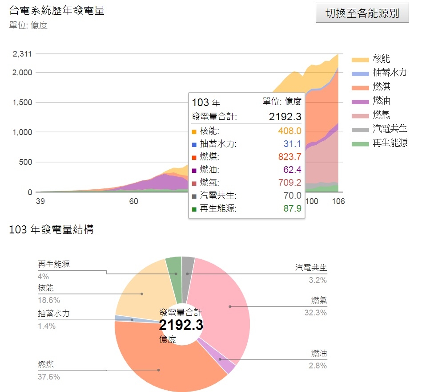The height and width of the screenshot is (392, 438).
Task: Click the tooltip 燃油 62.4 value
Action: point(293,170)
